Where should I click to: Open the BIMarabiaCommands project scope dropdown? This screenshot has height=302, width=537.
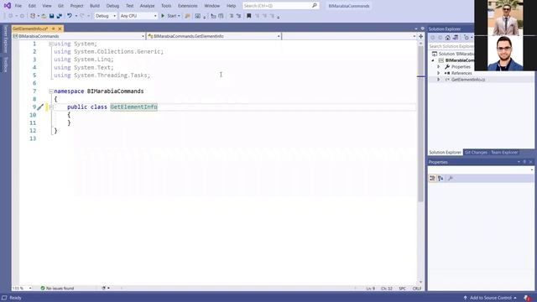79,36
